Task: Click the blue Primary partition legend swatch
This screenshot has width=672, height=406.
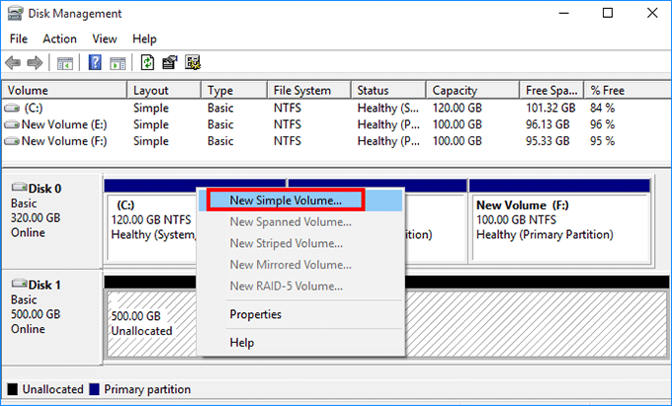Action: pos(94,389)
